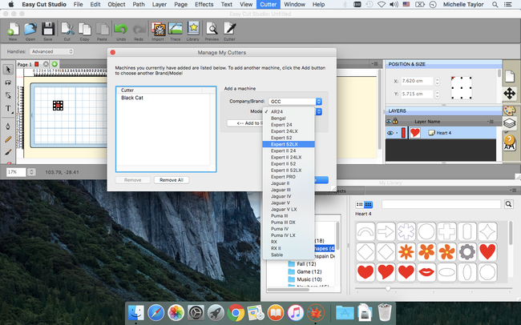Click the Cutter toolbar icon
This screenshot has width=521, height=325.
pyautogui.click(x=229, y=30)
